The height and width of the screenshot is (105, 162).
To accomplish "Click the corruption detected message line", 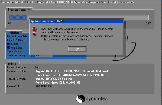I will [77, 29].
